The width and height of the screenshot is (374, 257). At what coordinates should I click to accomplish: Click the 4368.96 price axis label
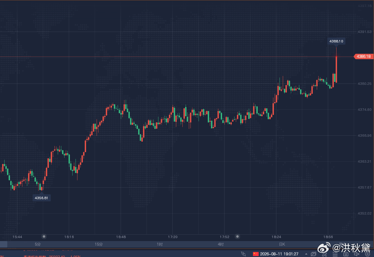pos(365,136)
